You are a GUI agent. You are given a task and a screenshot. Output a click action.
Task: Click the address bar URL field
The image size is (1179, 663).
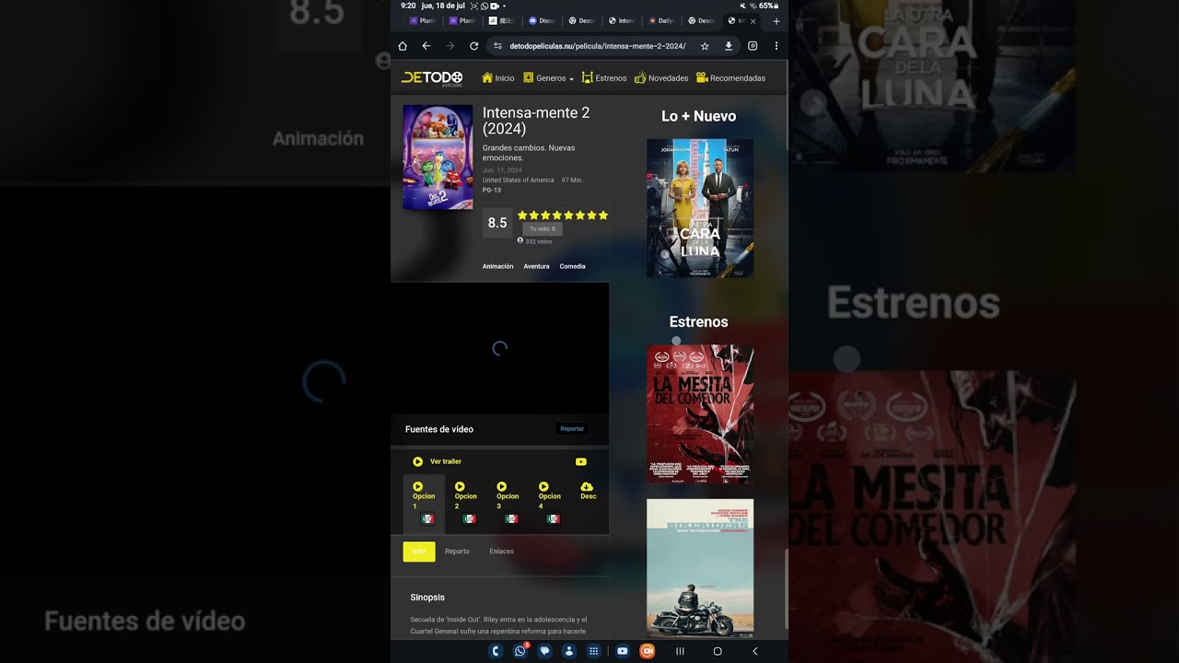(x=594, y=45)
